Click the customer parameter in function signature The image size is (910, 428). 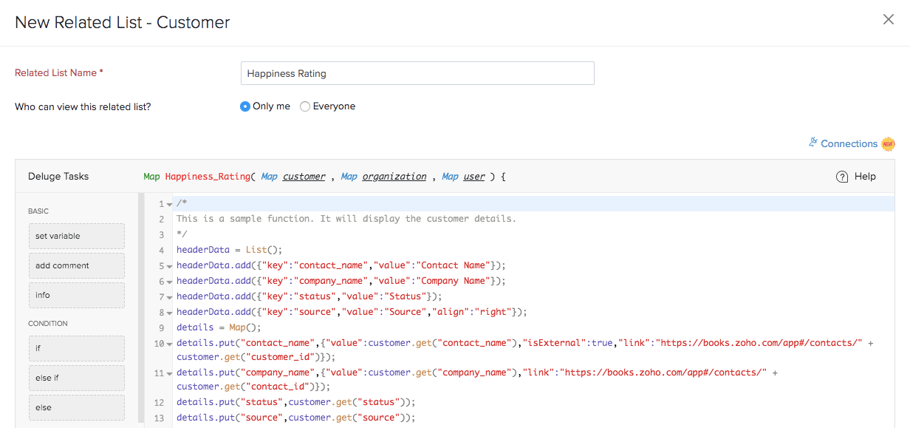[x=304, y=177]
